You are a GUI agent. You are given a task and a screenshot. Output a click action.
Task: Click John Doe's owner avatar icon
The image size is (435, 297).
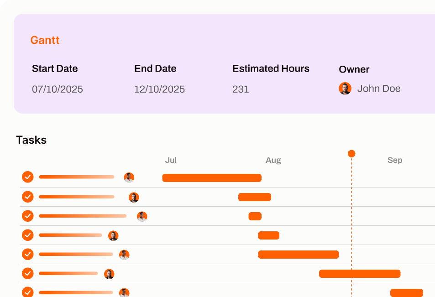click(x=345, y=88)
